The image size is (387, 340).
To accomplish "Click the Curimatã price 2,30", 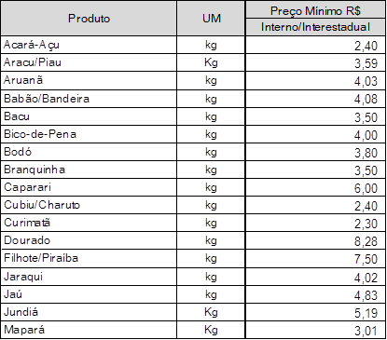I will tap(366, 224).
